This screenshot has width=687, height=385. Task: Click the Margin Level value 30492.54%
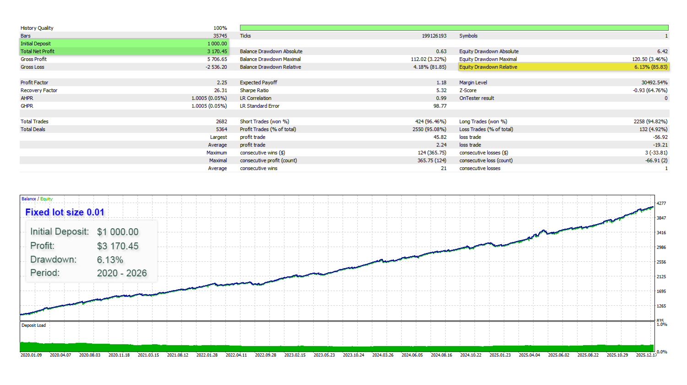click(x=654, y=82)
